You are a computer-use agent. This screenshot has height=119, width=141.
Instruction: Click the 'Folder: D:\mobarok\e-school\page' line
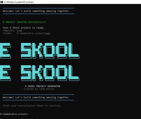[x=27, y=33]
